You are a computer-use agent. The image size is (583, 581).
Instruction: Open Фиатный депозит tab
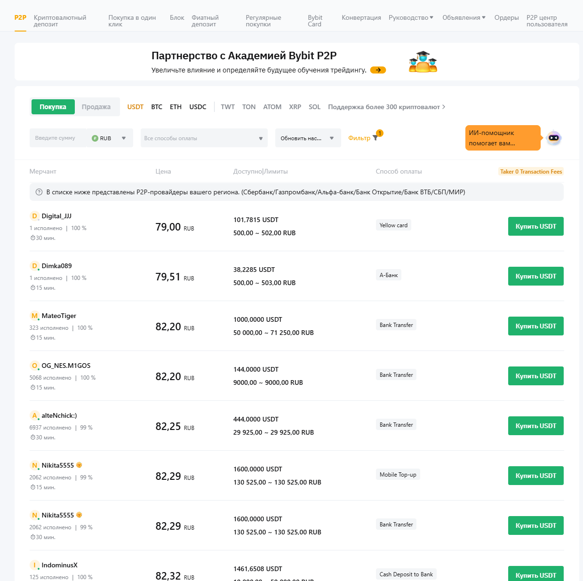(205, 21)
